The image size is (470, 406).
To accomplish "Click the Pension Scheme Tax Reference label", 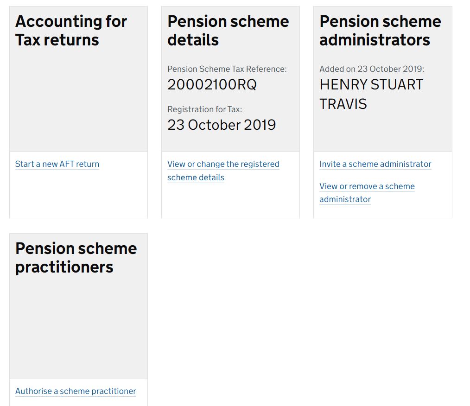I will coord(227,69).
